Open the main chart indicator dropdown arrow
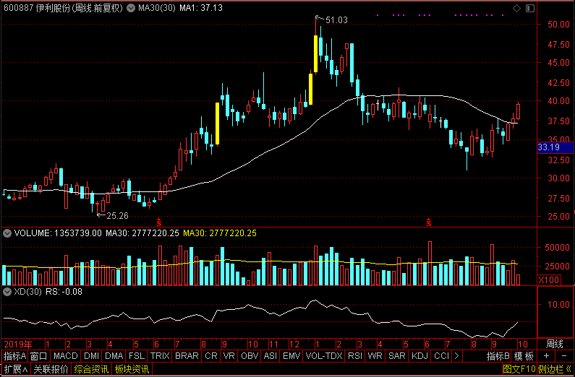The image size is (575, 377). coord(131,8)
